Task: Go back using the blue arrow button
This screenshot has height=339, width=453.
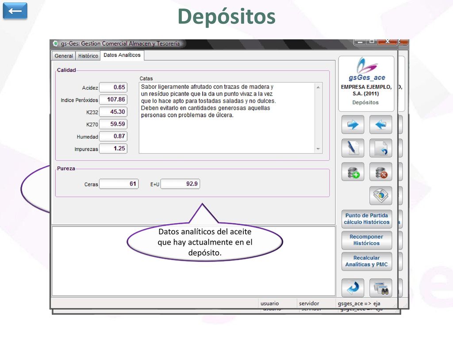Action: tap(15, 11)
